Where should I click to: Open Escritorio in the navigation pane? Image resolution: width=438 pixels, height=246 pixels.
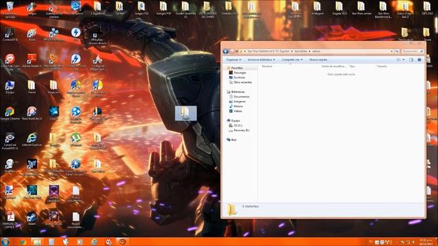[239, 77]
